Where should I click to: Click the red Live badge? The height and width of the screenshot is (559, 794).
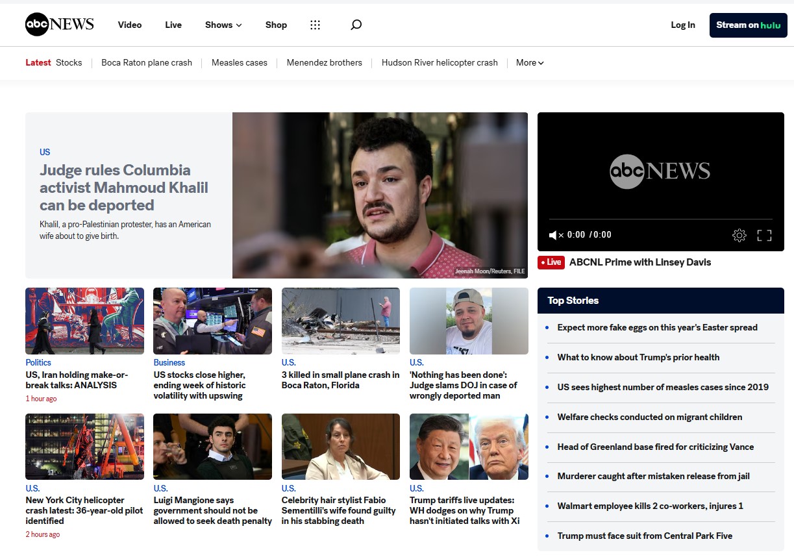tap(551, 262)
